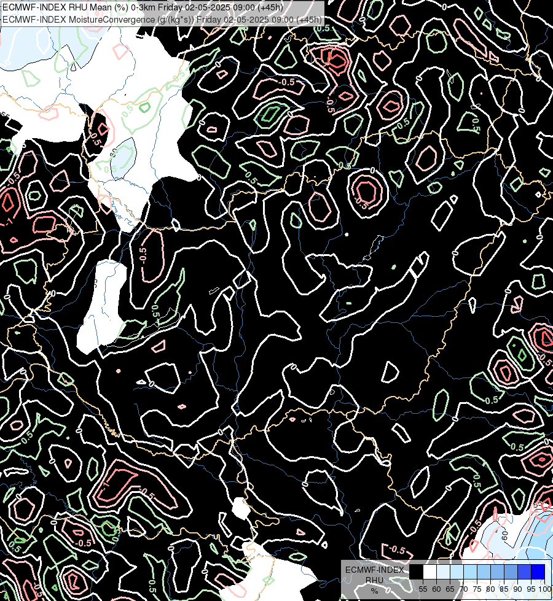
Task: Select the 85-90 percent legend swatch
Action: click(511, 572)
